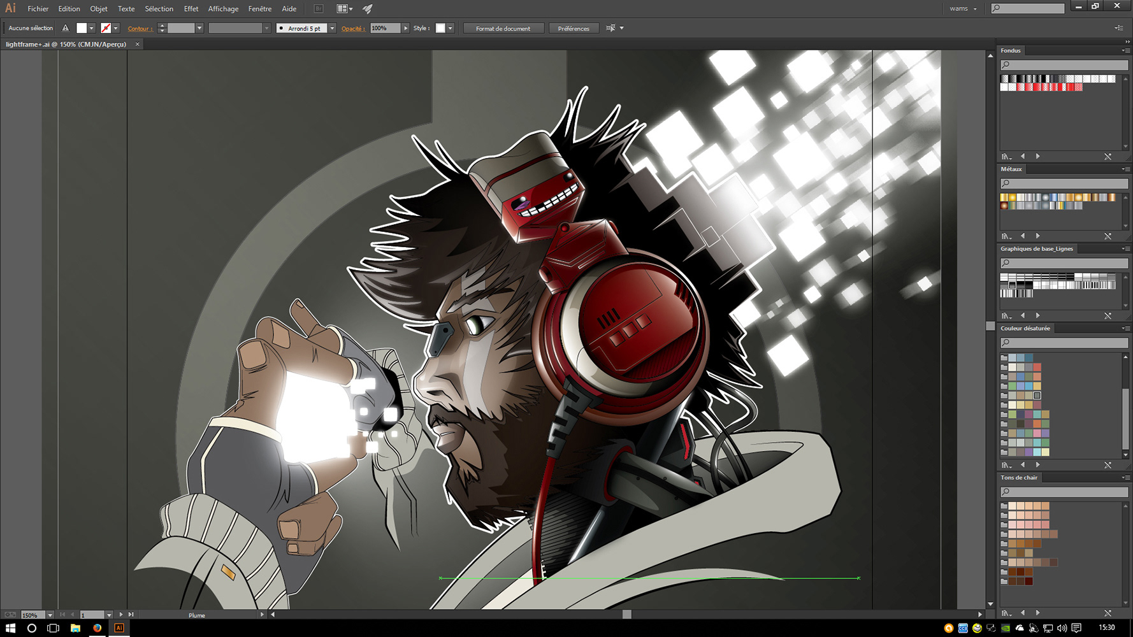Screen dimensions: 1133x637
Task: Click the Opacité transparency panel link
Action: [353, 28]
